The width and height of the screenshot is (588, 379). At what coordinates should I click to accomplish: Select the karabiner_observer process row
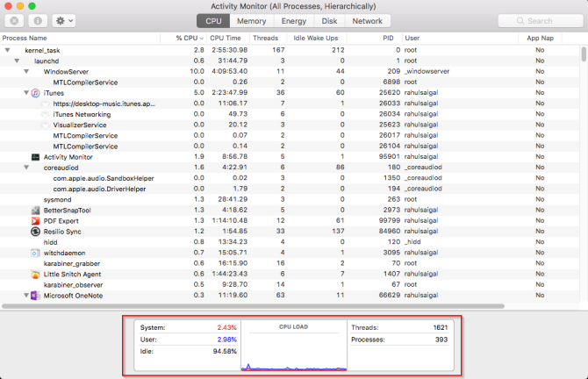point(290,285)
